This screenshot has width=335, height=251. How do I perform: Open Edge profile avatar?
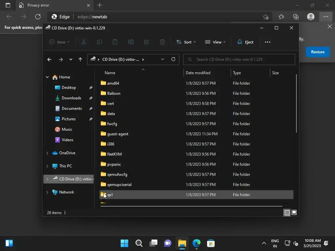311,17
